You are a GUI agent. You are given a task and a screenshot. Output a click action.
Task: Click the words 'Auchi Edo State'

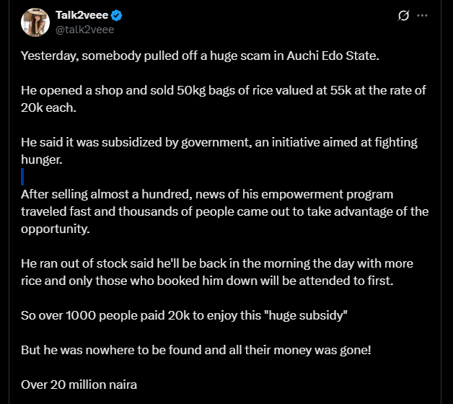click(x=332, y=56)
